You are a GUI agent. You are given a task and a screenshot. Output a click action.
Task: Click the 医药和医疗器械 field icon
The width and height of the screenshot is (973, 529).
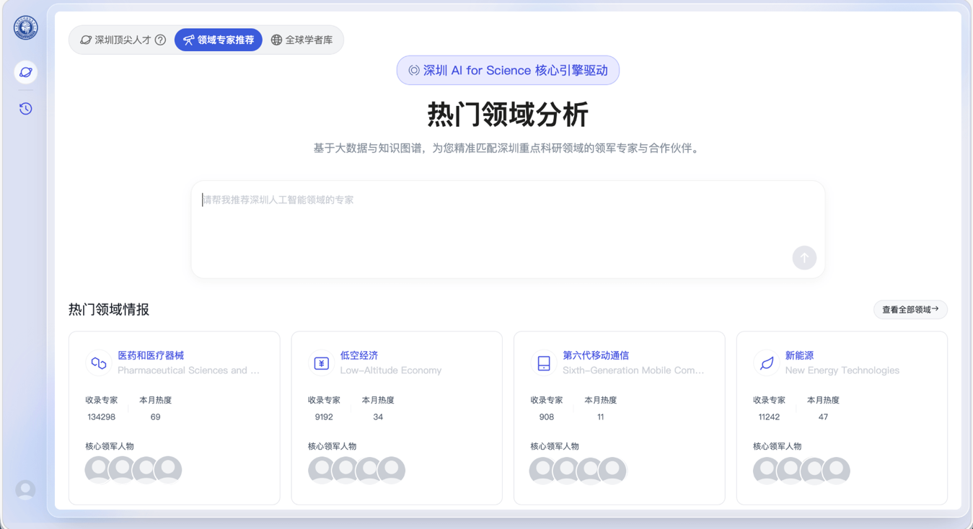tap(99, 363)
